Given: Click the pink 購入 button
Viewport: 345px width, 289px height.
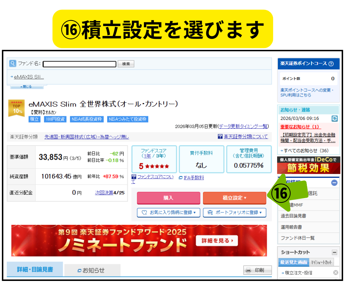Looking at the screenshot, I should (x=168, y=198).
